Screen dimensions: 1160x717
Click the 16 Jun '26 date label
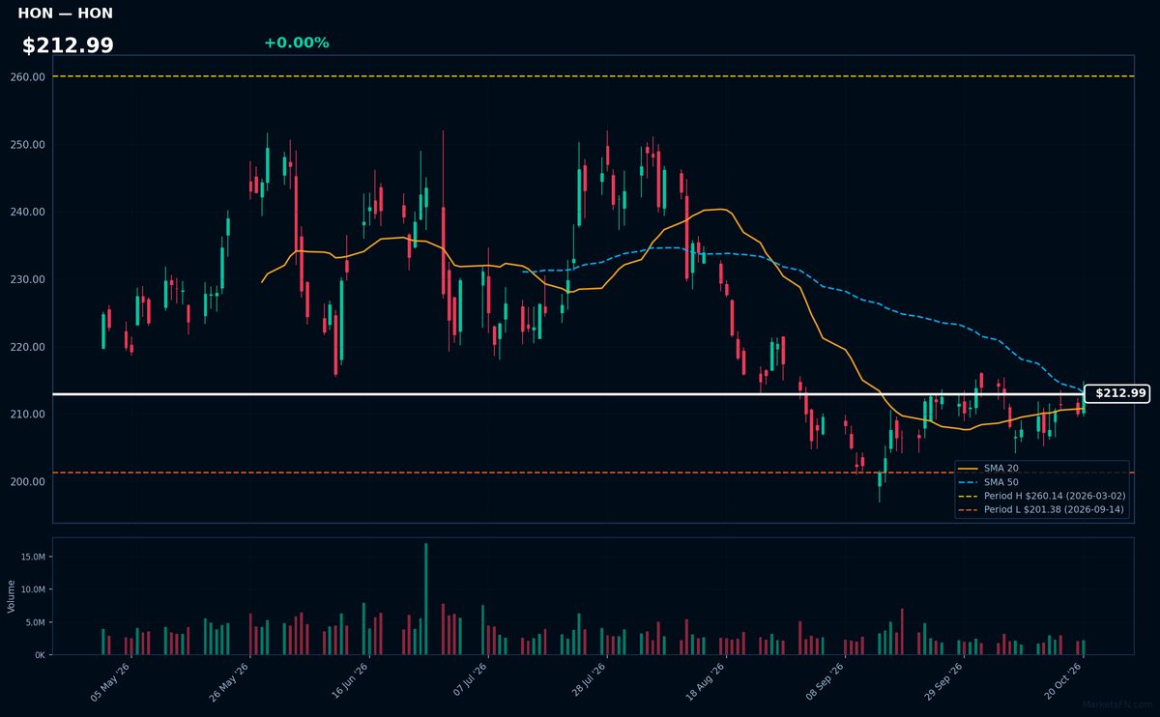pyautogui.click(x=349, y=681)
